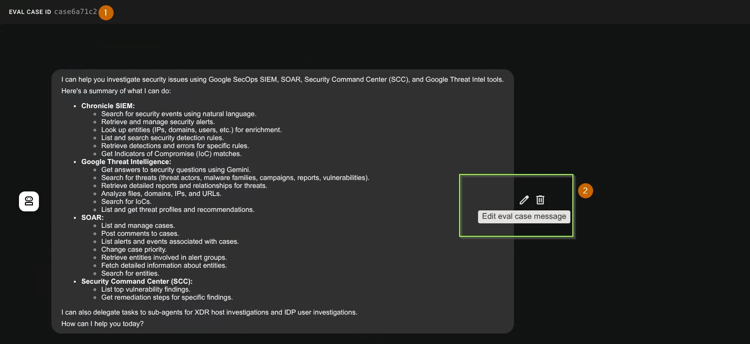Click 'Fetch detailed information about entities.'
The height and width of the screenshot is (344, 750).
[x=164, y=265]
